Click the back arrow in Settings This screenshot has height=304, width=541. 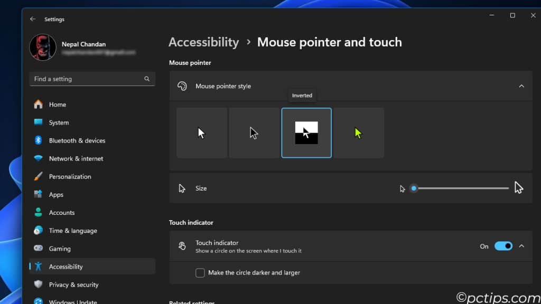33,19
